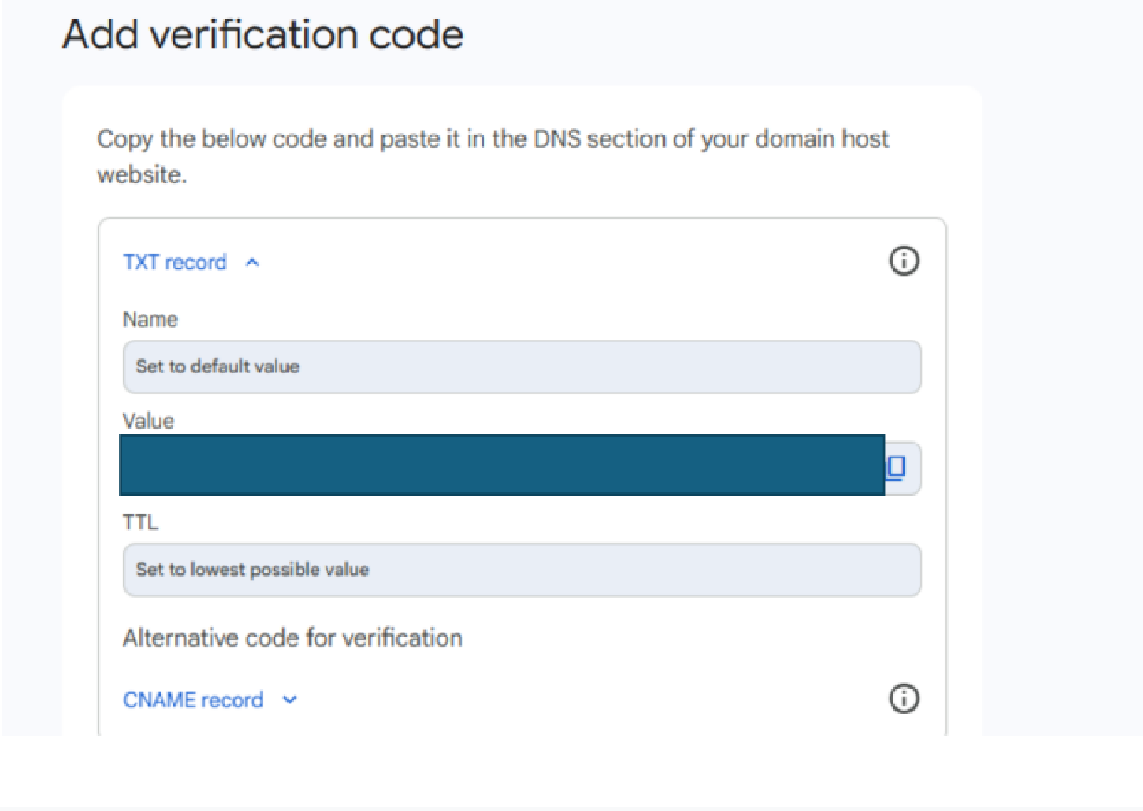Image resolution: width=1143 pixels, height=811 pixels.
Task: Select the TTL field 'Set to lowest possible value'
Action: click(x=522, y=569)
